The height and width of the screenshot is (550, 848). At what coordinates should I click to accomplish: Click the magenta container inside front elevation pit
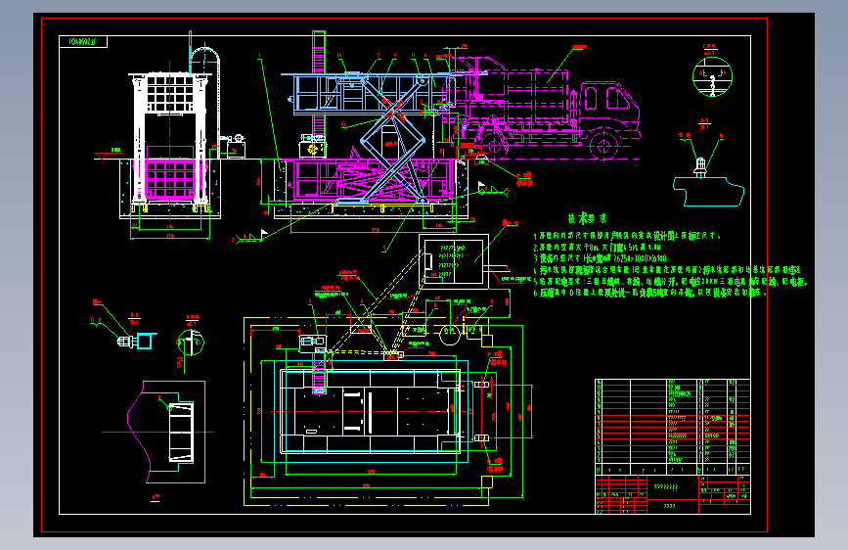coord(170,178)
